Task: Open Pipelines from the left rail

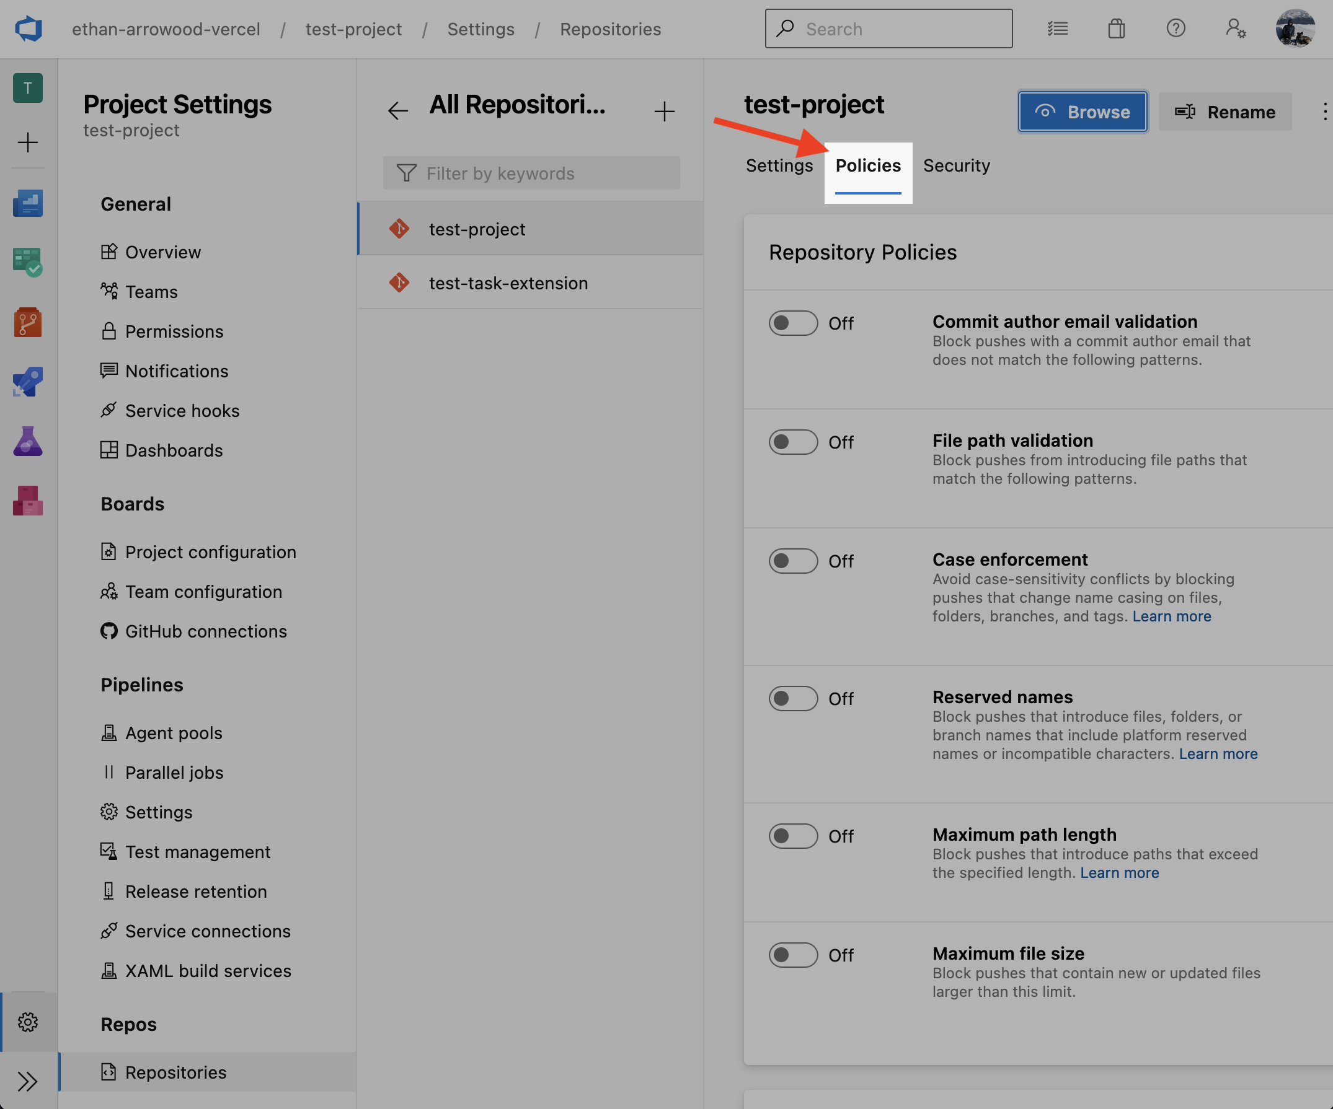Action: coord(27,381)
